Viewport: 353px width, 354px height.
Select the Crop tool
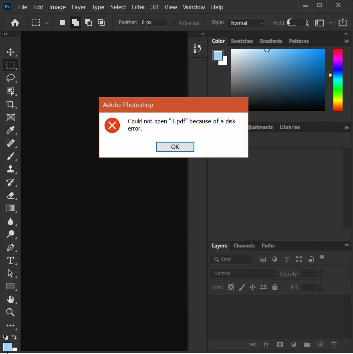pyautogui.click(x=10, y=104)
